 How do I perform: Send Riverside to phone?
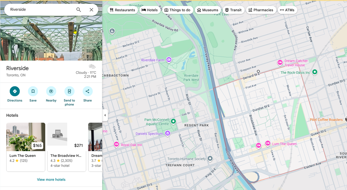[x=69, y=91]
